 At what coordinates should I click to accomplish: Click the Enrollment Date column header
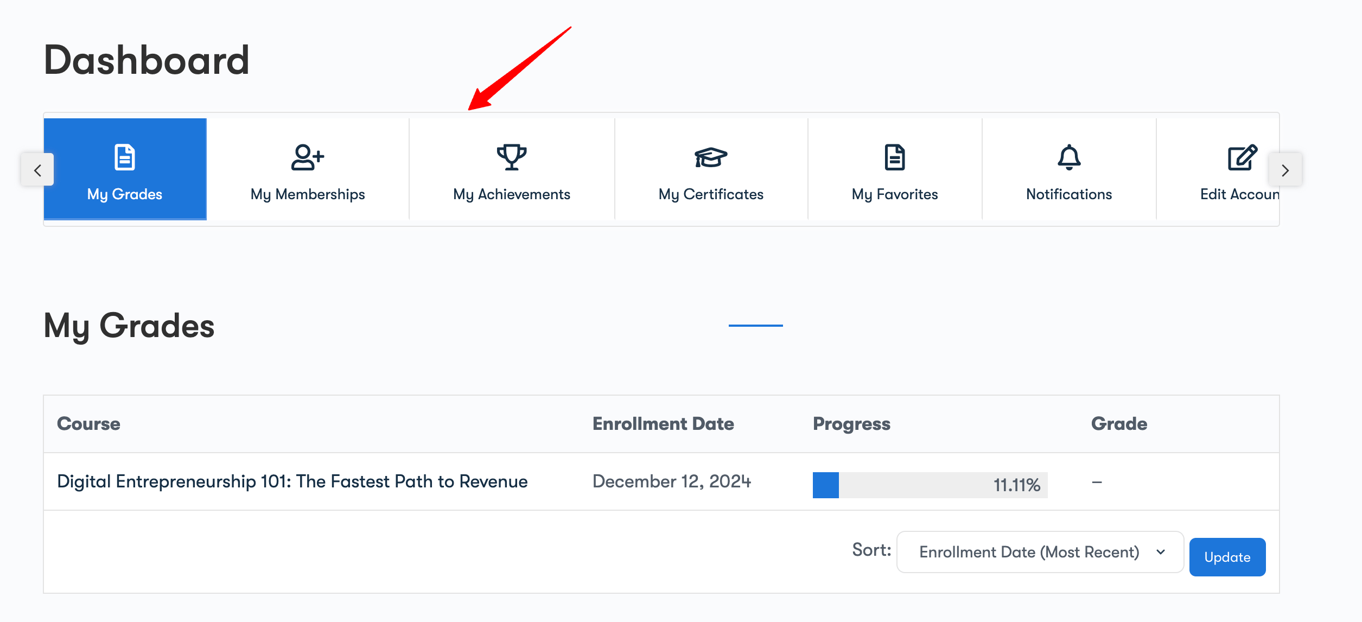tap(663, 424)
